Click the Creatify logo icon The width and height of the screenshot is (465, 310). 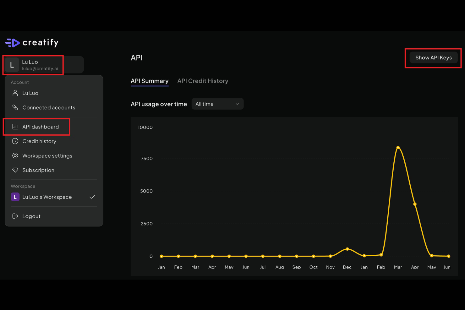click(x=13, y=43)
